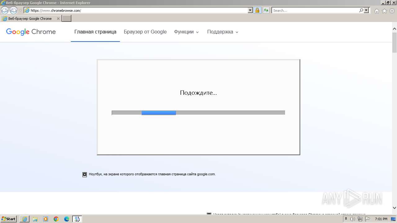Click the Show desktop monitor icon in tray
Image resolution: width=397 pixels, height=223 pixels.
click(x=393, y=219)
